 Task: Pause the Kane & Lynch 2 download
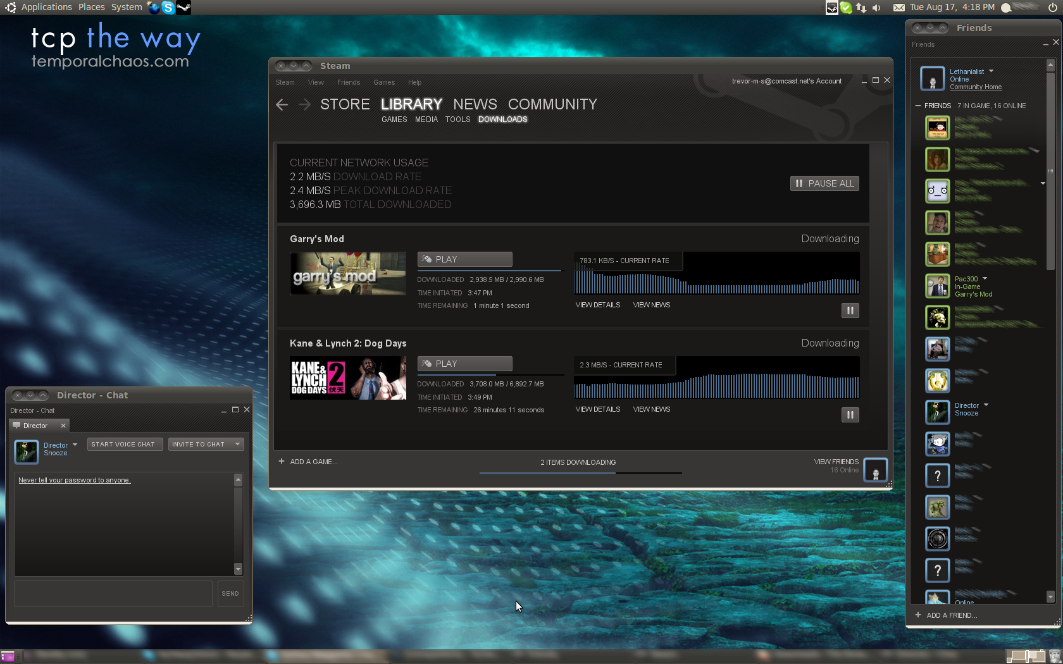tap(850, 415)
